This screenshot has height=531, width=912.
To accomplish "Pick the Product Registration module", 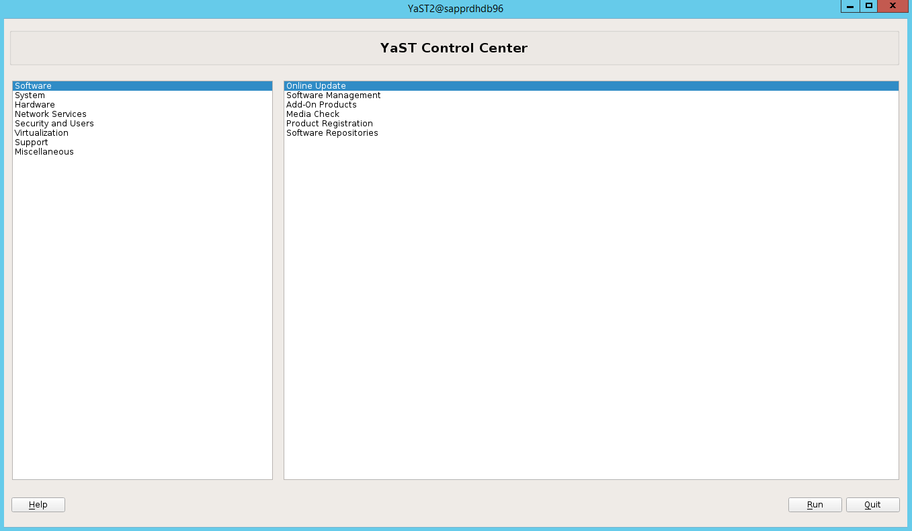I will pos(591,124).
